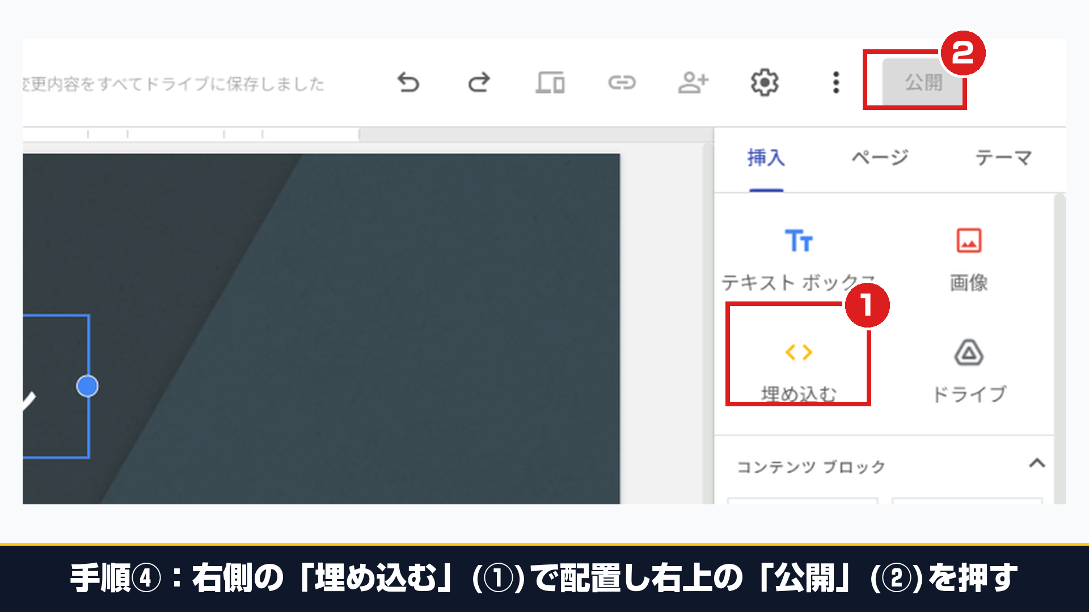Share with others via add-person icon
Viewport: 1089px width, 612px height.
point(693,83)
